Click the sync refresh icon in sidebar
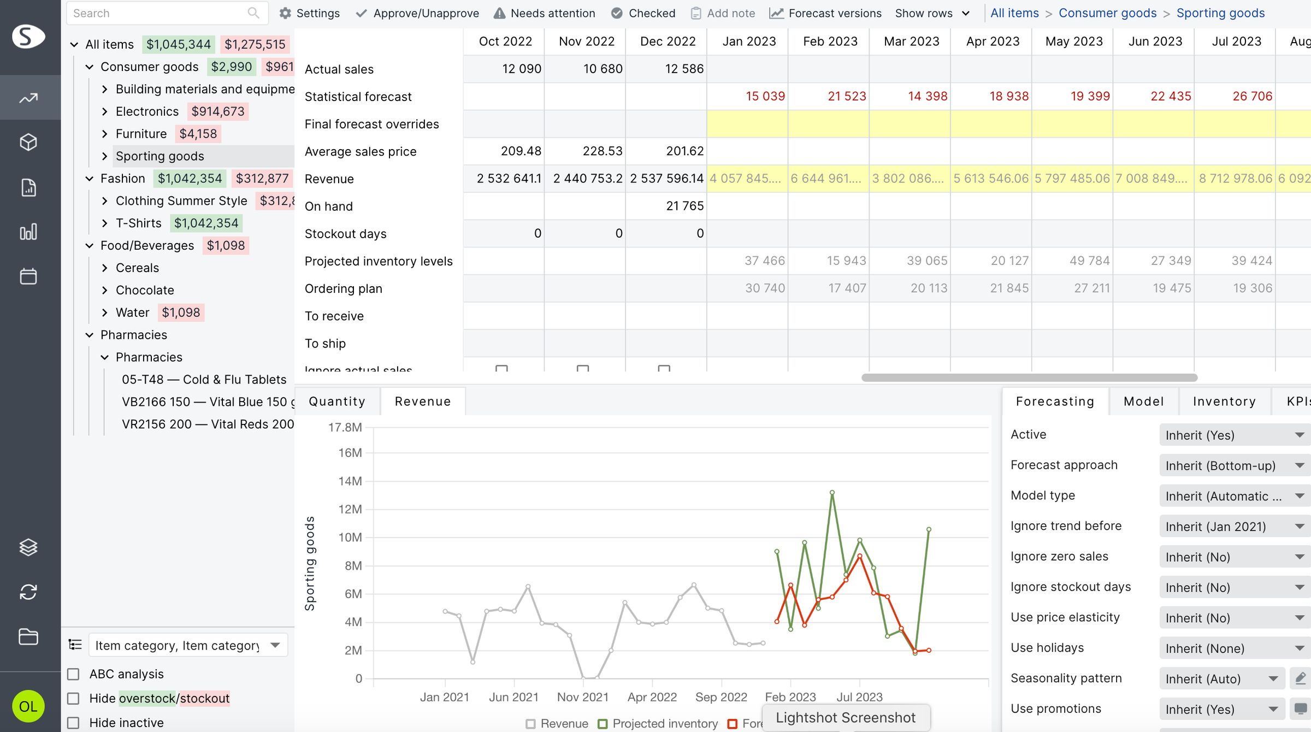This screenshot has height=732, width=1311. tap(29, 593)
